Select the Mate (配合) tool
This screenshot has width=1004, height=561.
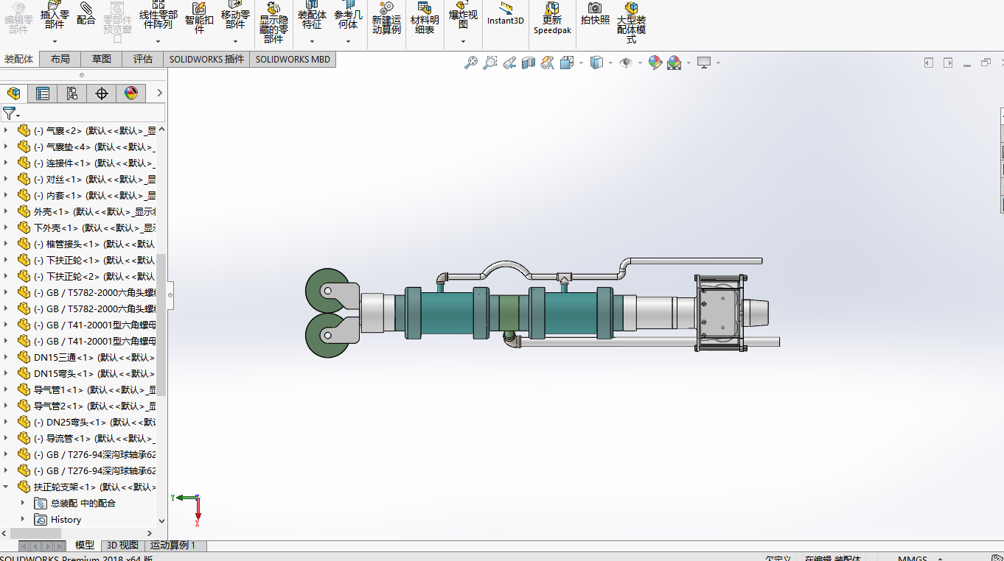tap(86, 15)
